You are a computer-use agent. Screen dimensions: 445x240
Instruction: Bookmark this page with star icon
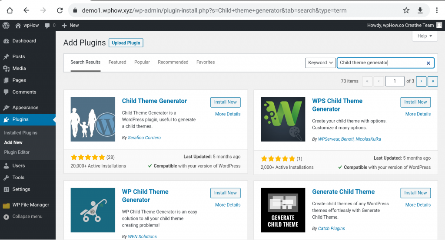tap(406, 10)
